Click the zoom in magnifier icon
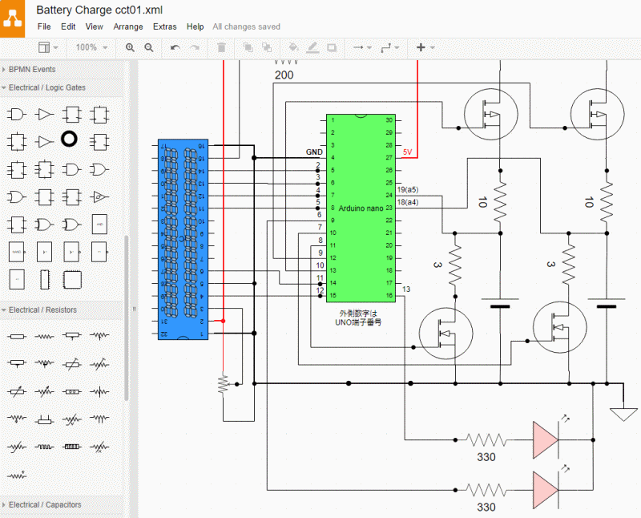 131,48
